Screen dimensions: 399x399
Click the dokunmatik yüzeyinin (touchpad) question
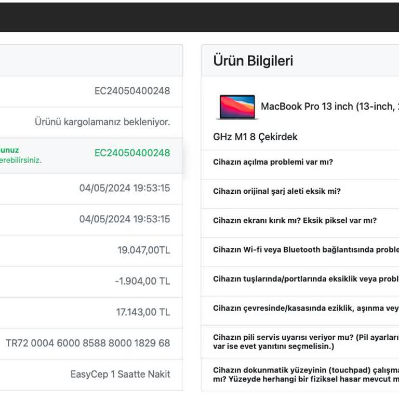tap(306, 375)
